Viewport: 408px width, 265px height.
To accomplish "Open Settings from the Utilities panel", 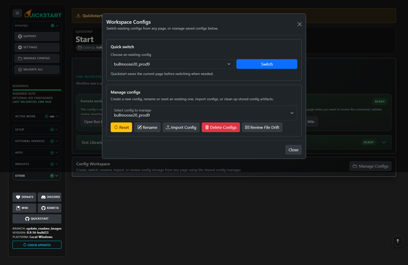I will (37, 47).
